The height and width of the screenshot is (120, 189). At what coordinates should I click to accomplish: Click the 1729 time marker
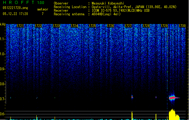click(x=164, y=26)
